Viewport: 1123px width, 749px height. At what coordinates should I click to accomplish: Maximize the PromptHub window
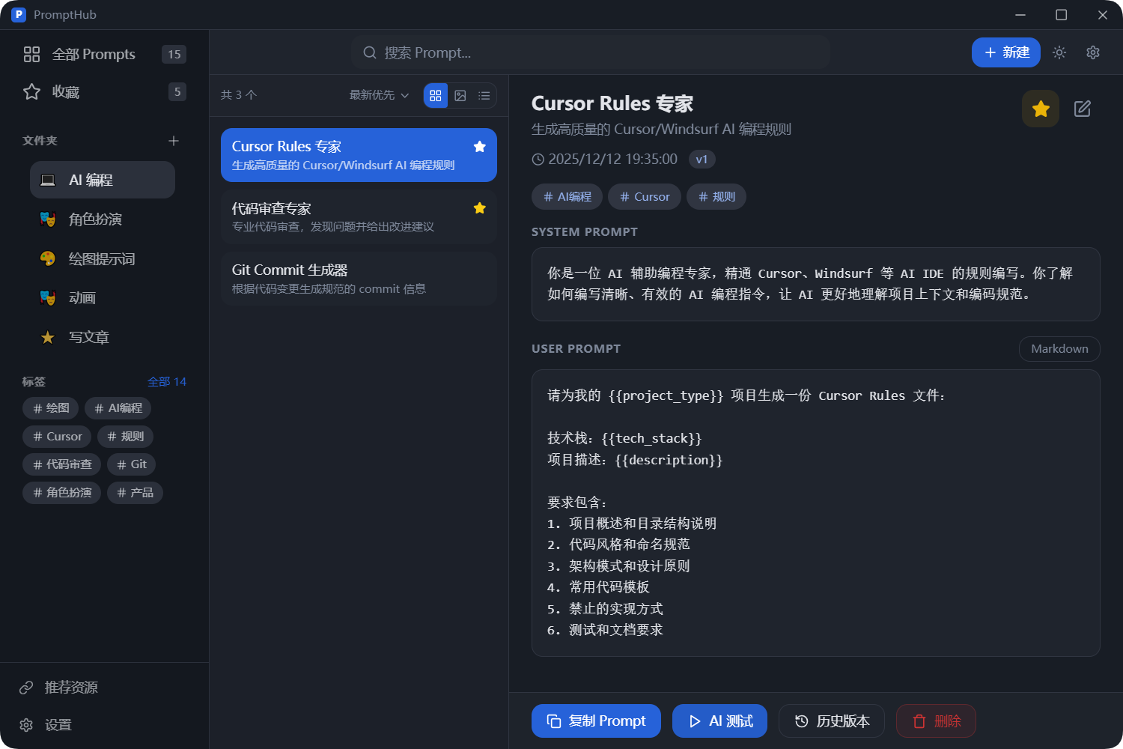point(1061,15)
